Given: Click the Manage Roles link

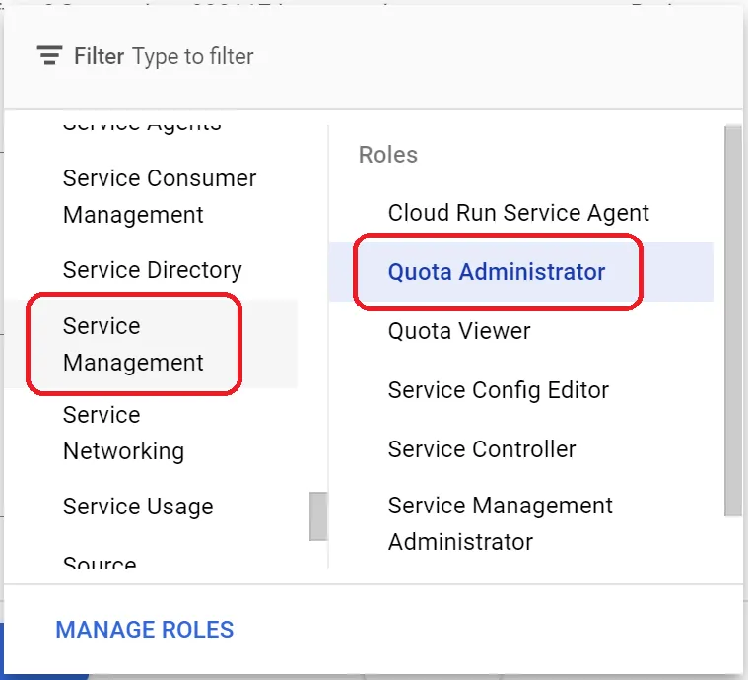Looking at the screenshot, I should point(145,630).
